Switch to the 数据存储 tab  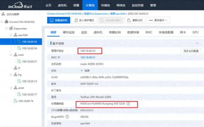133,32
